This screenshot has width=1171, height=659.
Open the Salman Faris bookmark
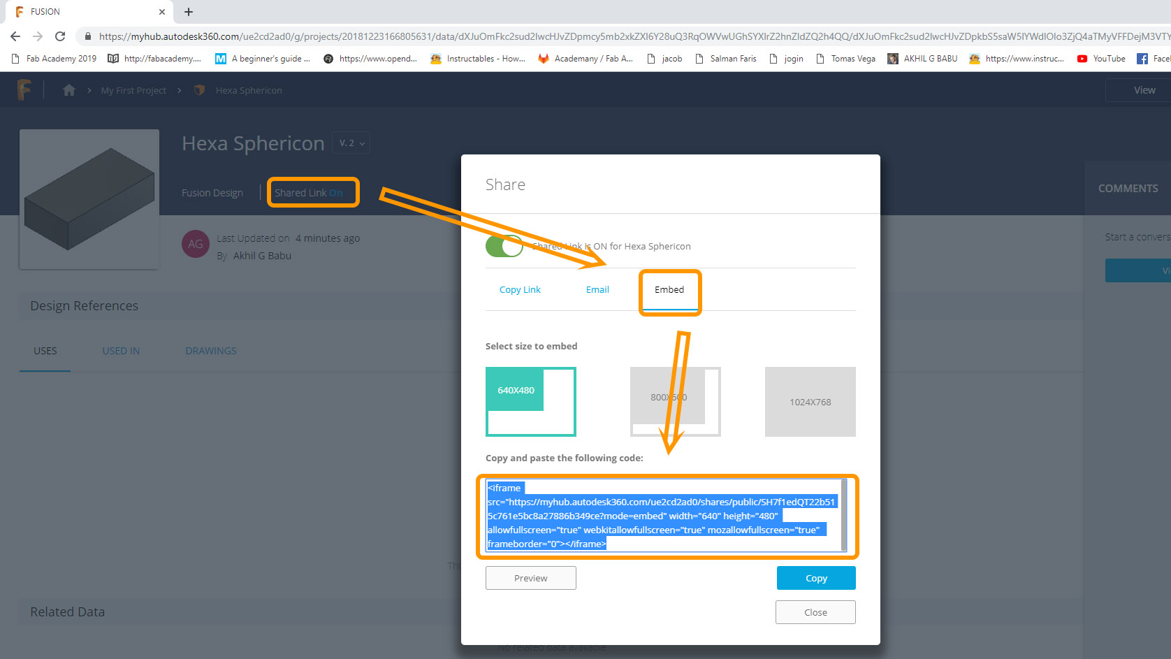pyautogui.click(x=726, y=59)
